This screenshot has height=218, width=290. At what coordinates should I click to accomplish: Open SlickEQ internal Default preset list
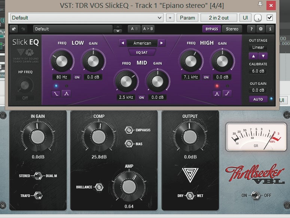[x=73, y=29]
